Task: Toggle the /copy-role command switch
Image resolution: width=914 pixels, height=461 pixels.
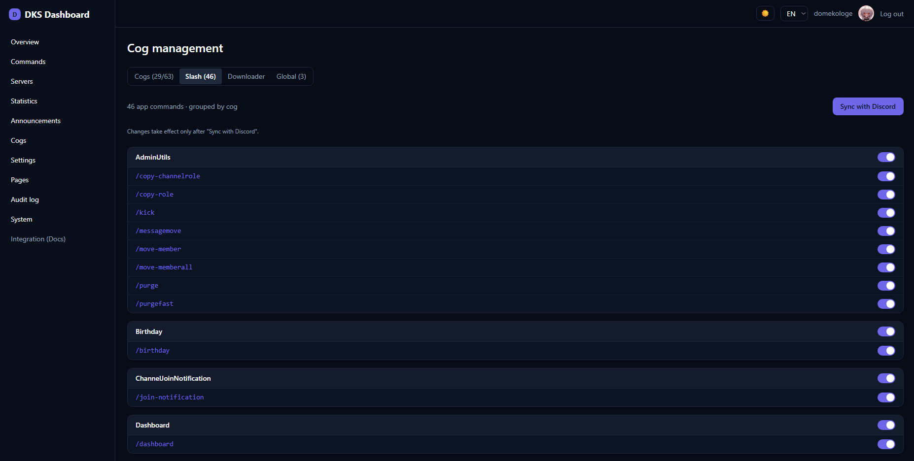Action: pyautogui.click(x=886, y=195)
